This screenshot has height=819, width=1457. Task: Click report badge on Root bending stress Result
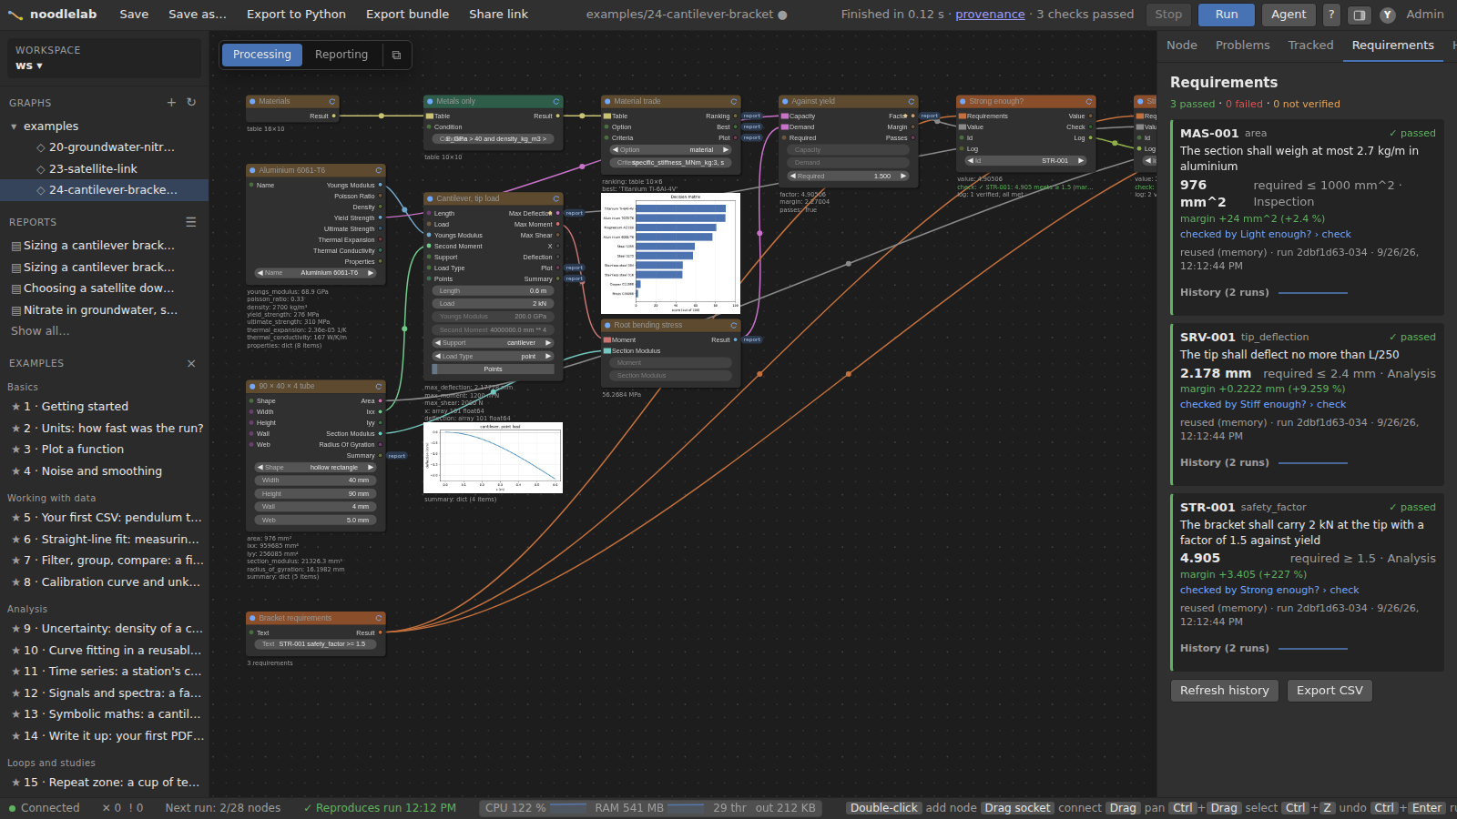click(x=752, y=340)
